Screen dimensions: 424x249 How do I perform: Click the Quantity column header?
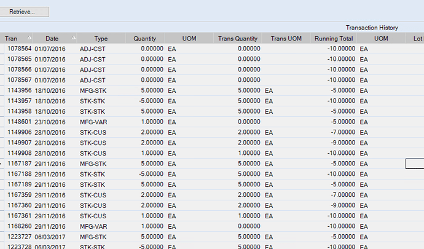coord(145,39)
